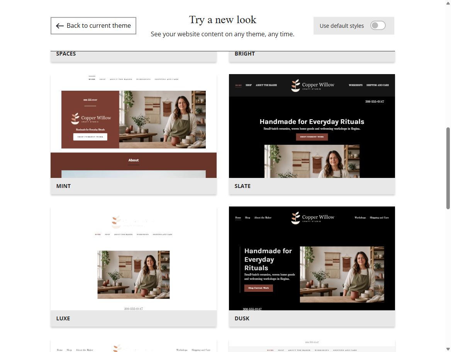Select the SLATE theme preview thumbnail

point(312,126)
